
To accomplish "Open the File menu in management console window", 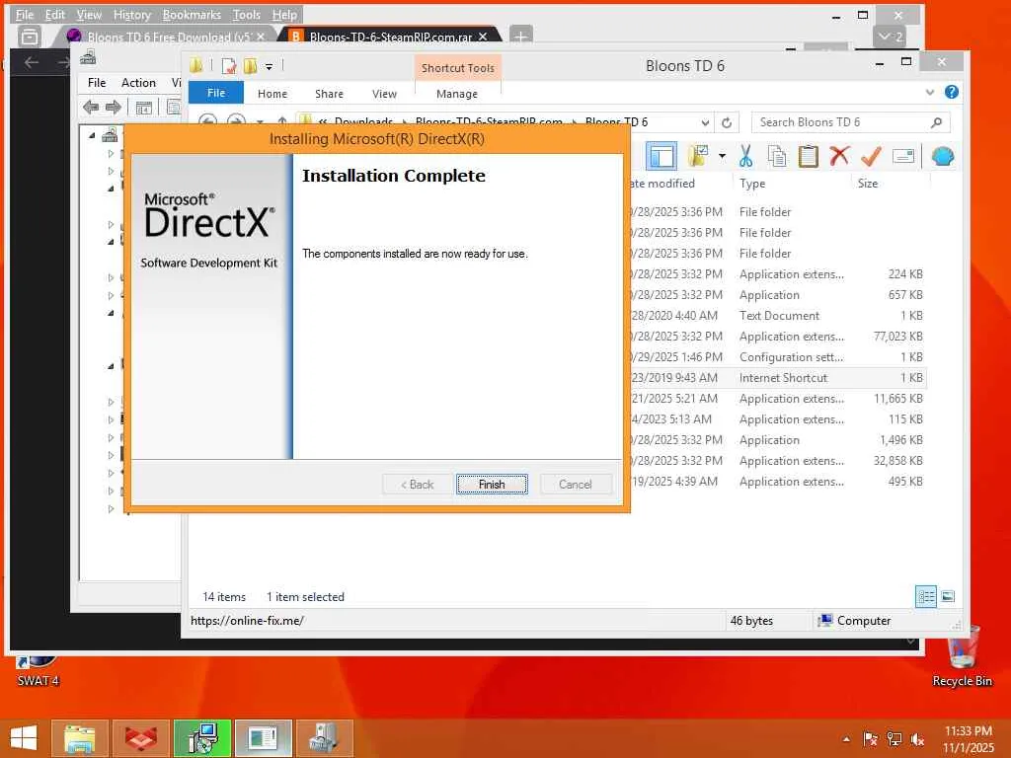I will [x=97, y=83].
